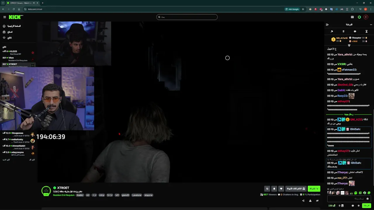
Task: Click the hourglass slow mode icon
Action: [366, 31]
